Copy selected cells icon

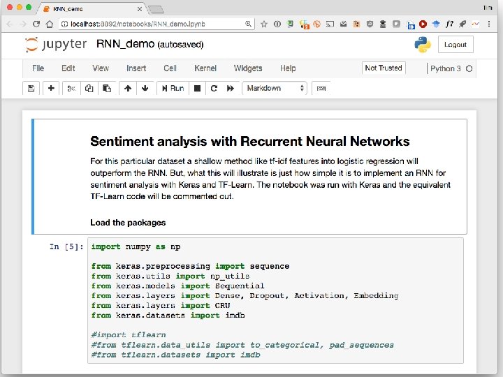click(x=89, y=88)
